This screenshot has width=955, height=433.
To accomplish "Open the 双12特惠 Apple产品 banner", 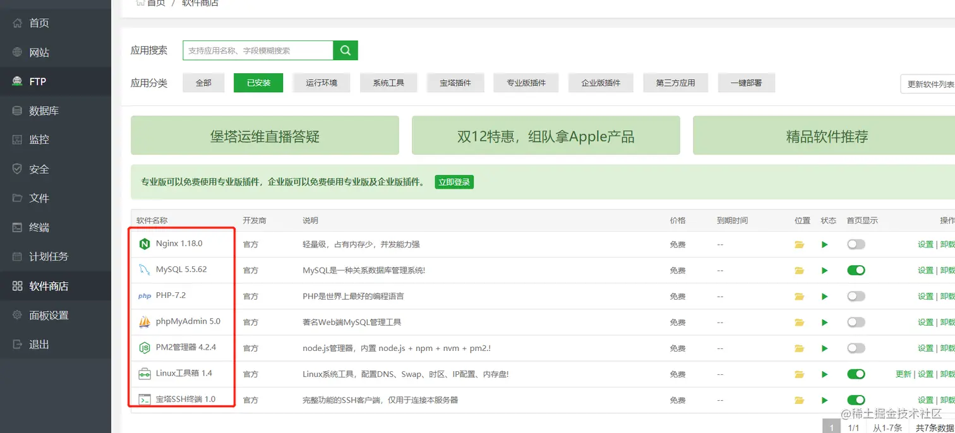I will [546, 135].
